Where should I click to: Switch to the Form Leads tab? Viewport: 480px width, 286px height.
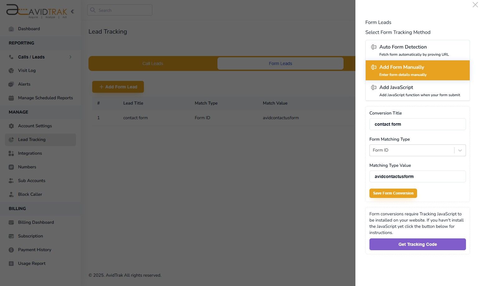coord(280,63)
